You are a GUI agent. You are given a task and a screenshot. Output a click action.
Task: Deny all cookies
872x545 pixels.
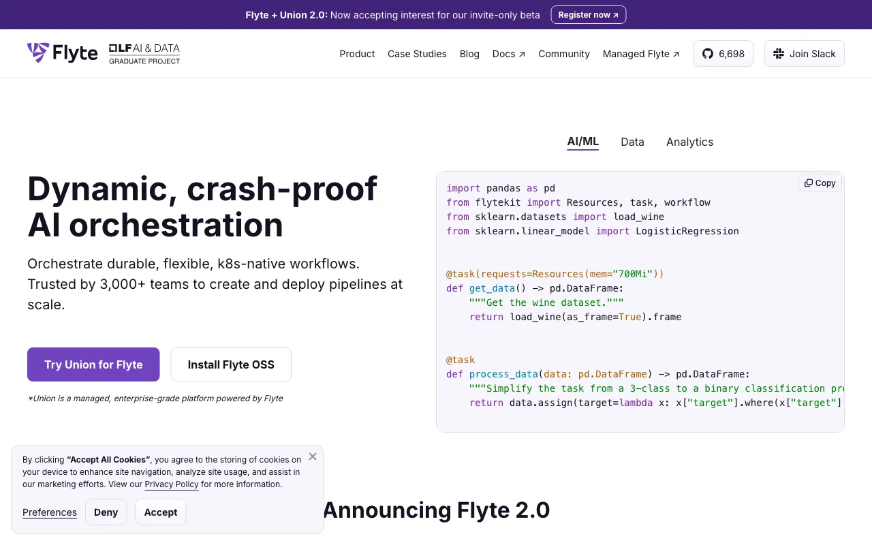pos(106,512)
